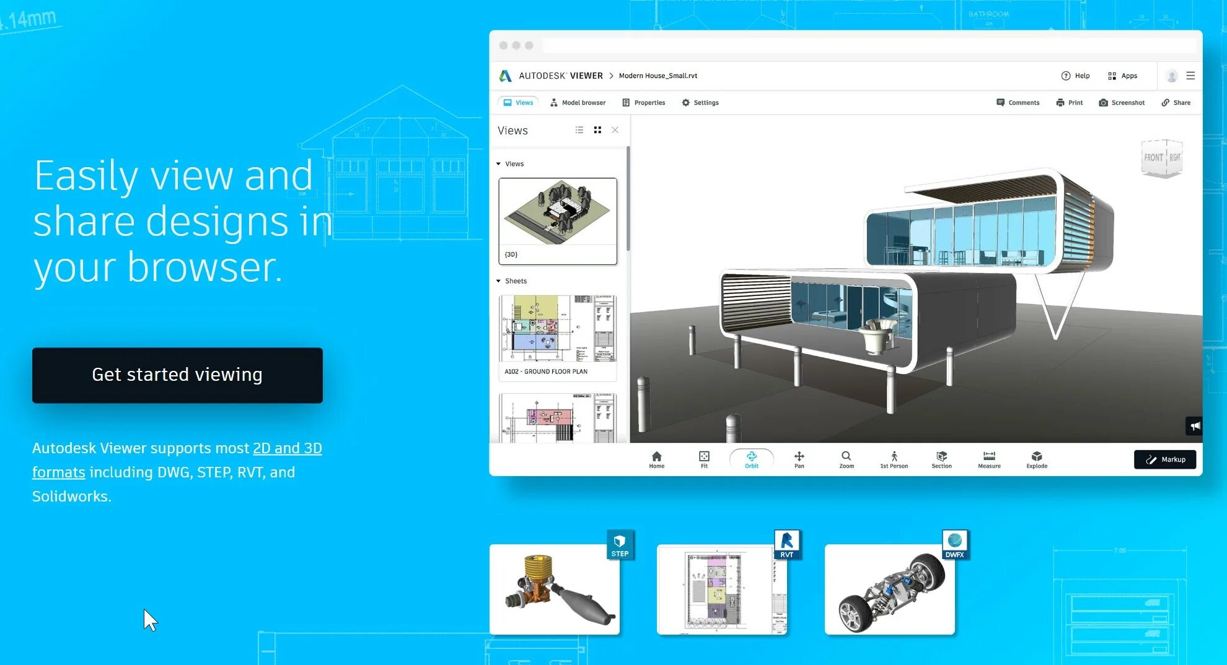This screenshot has height=665, width=1227.
Task: Collapse the Views section
Action: point(498,163)
